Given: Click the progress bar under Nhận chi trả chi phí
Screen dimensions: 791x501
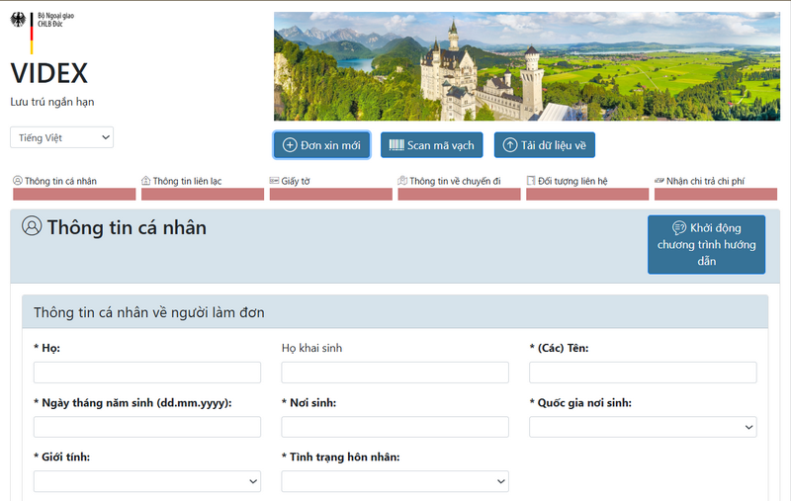Looking at the screenshot, I should click(715, 194).
